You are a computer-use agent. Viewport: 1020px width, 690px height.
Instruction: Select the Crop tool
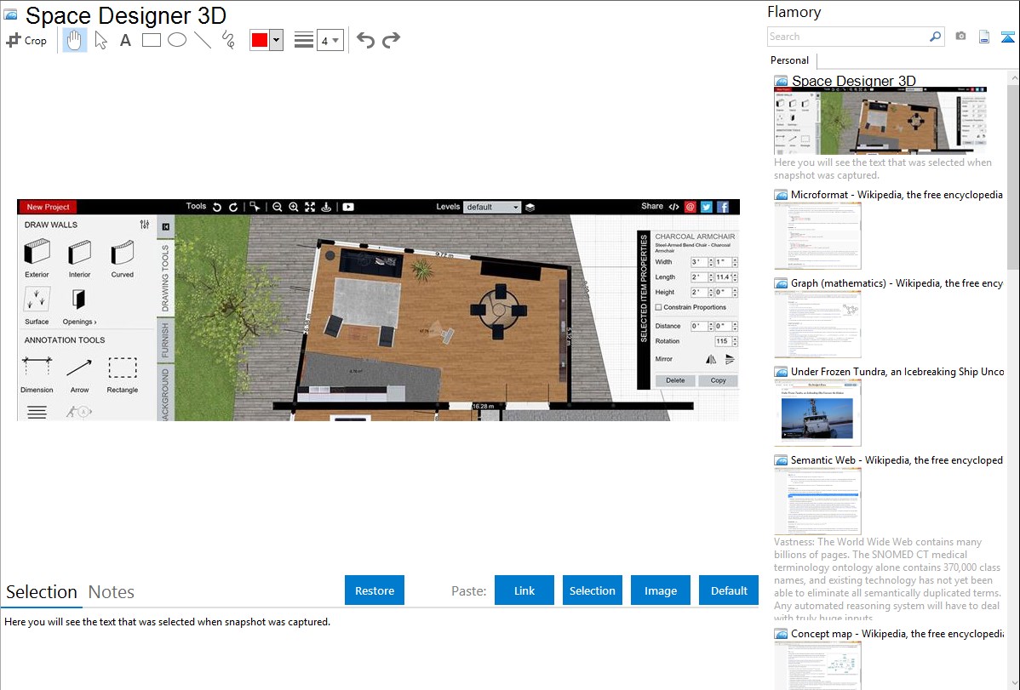tap(26, 40)
